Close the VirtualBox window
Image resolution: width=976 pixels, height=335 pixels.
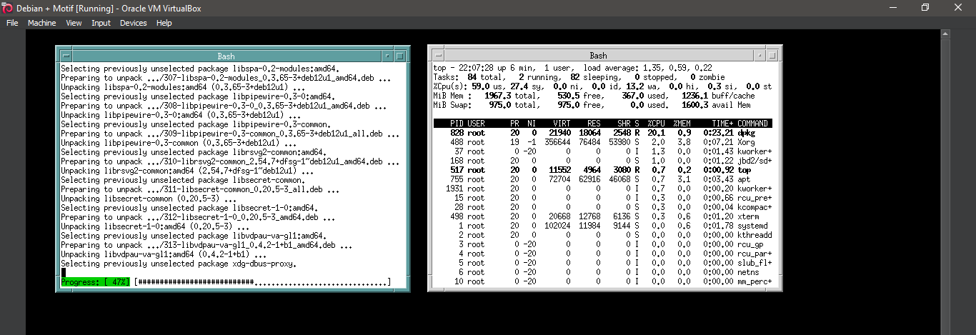coord(958,7)
